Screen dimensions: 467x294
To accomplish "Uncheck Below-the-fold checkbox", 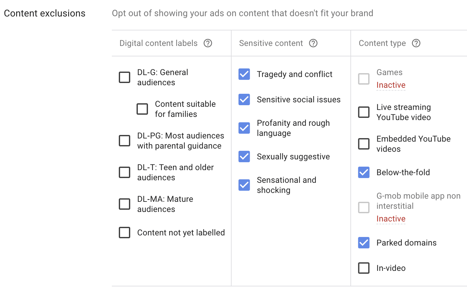I will [364, 172].
